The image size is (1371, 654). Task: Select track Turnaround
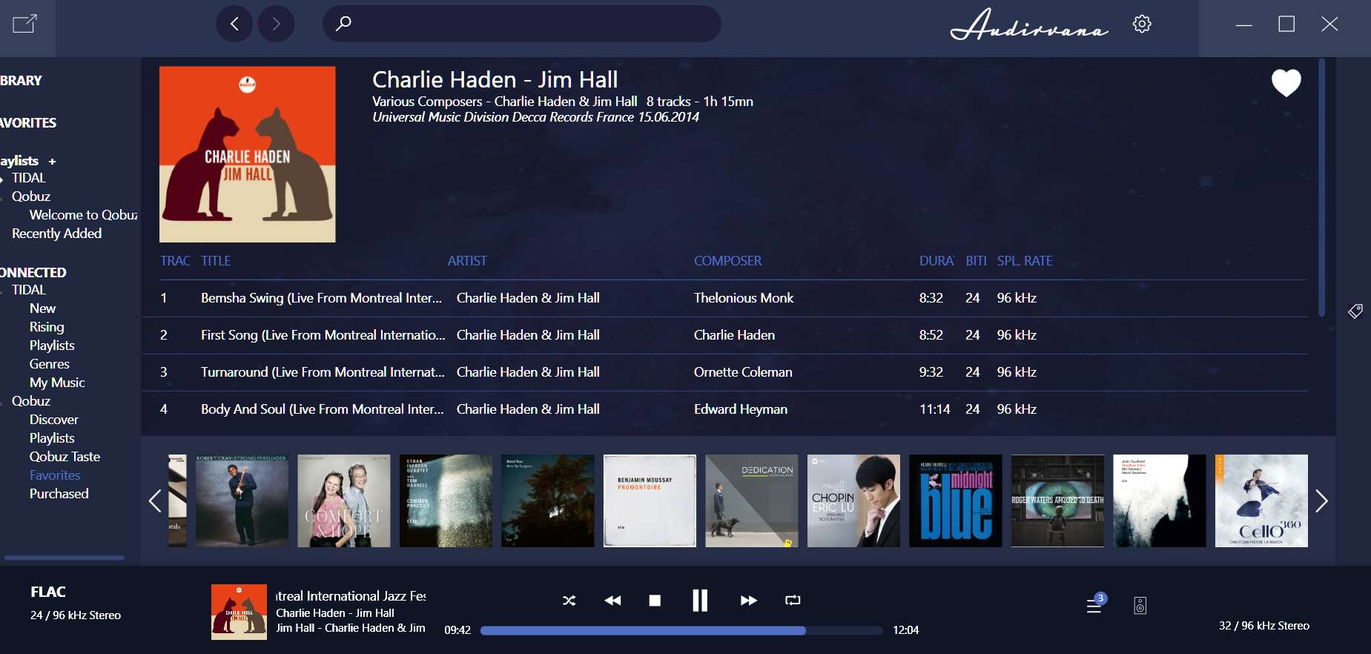click(x=323, y=372)
